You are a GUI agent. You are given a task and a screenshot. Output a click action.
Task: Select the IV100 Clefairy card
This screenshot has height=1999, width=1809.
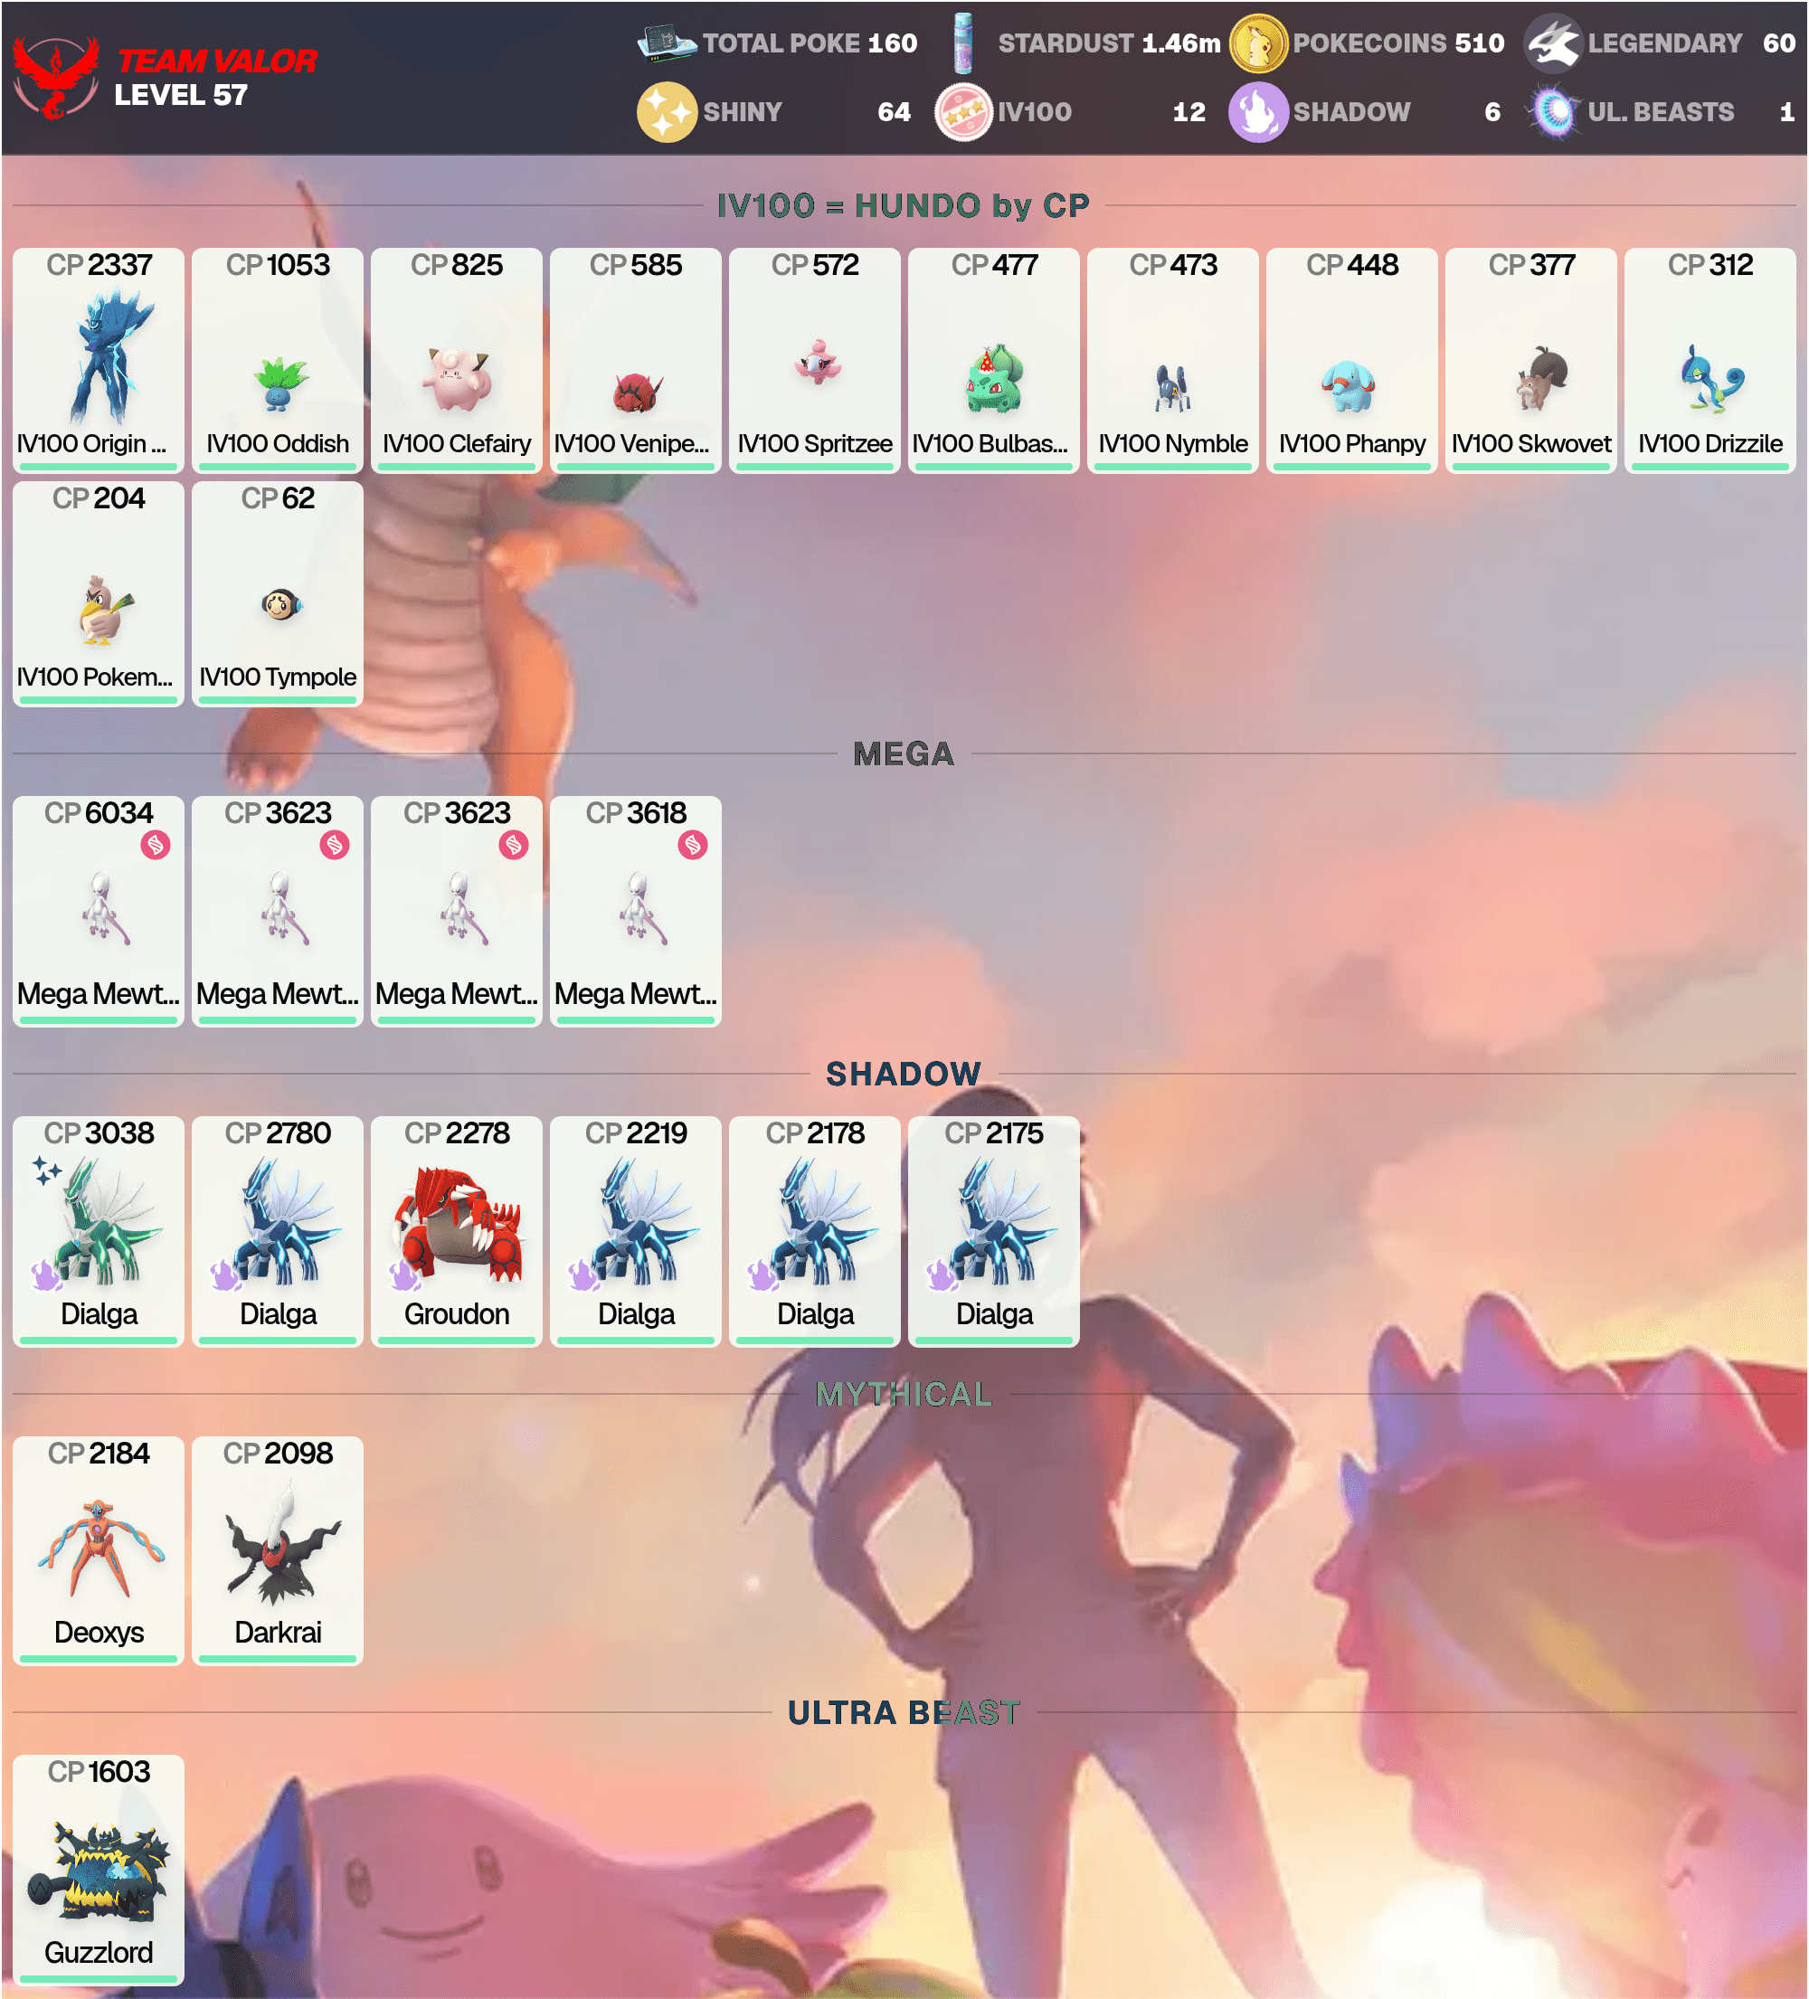(x=456, y=361)
